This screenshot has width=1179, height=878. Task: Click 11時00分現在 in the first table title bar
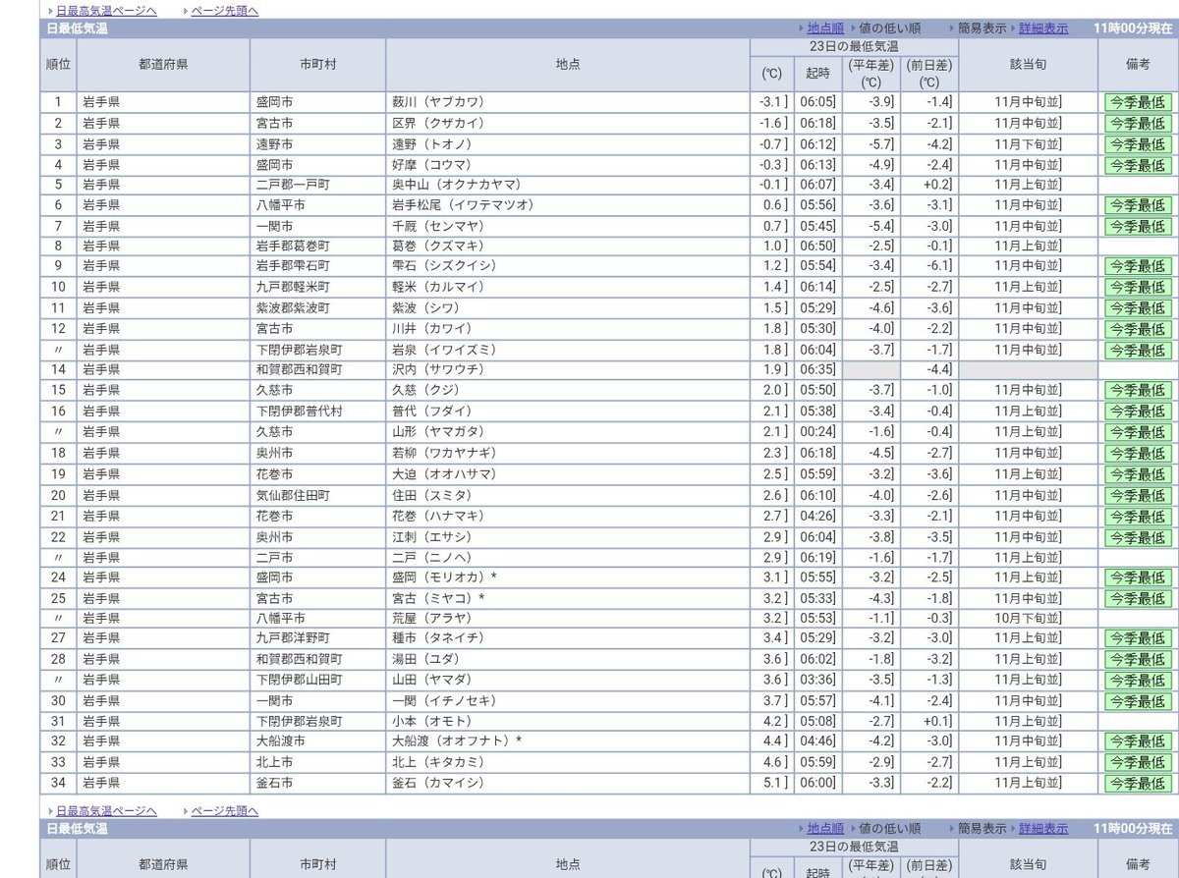click(1133, 28)
